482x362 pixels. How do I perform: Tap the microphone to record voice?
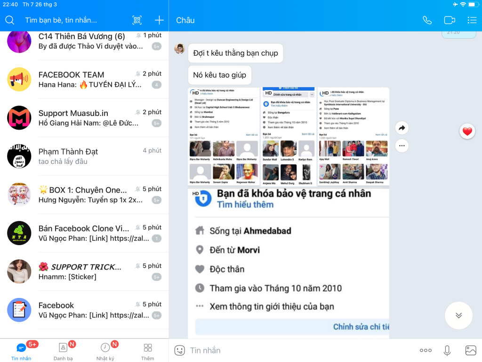[447, 350]
